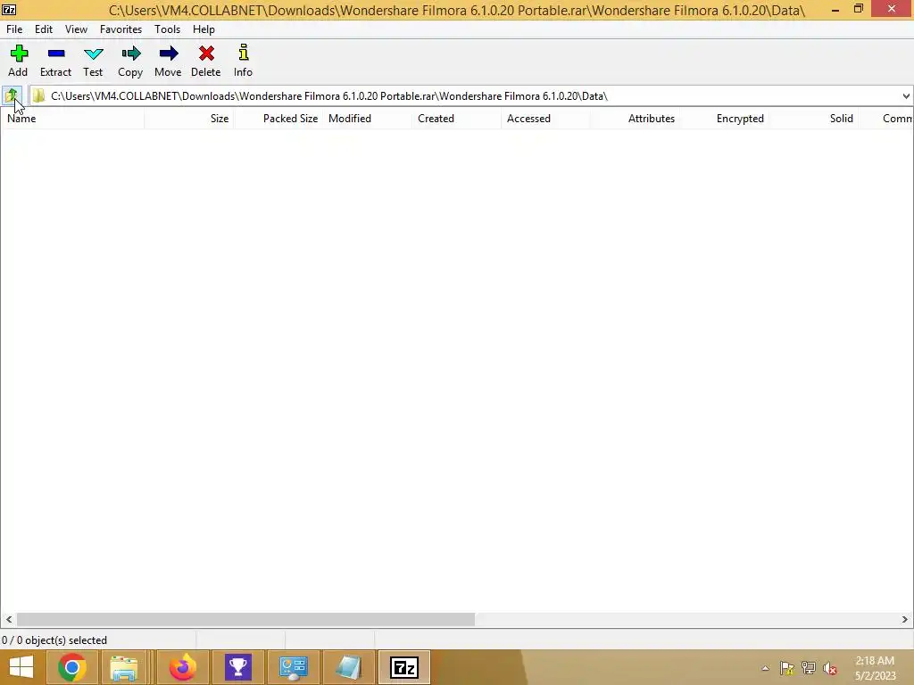914x685 pixels.
Task: Open File Explorer from the taskbar
Action: coord(123,667)
